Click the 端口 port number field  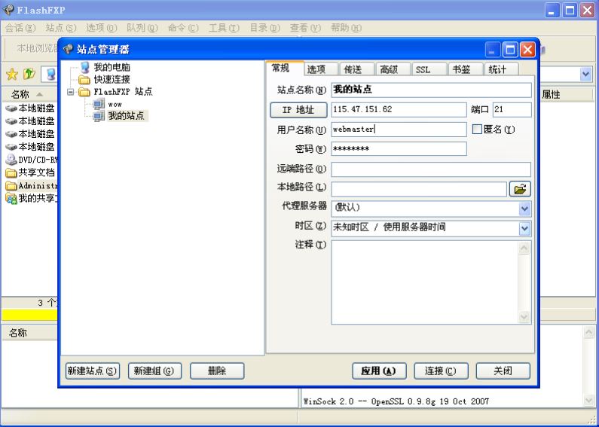pos(512,110)
